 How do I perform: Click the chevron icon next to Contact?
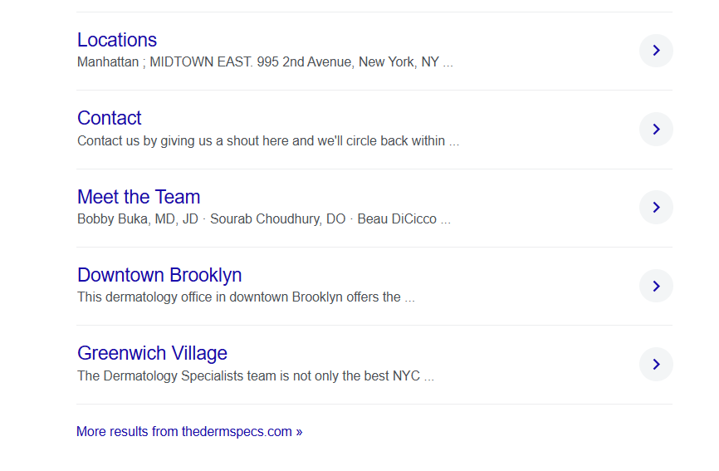(656, 129)
